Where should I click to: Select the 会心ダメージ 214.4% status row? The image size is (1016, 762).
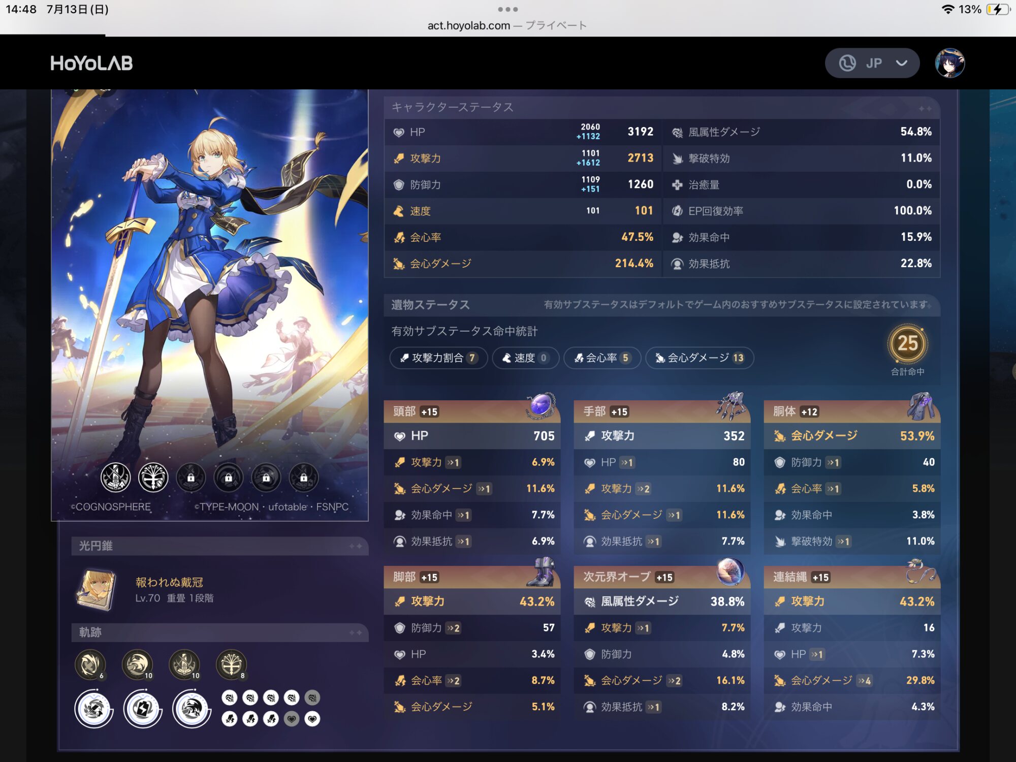coord(523,264)
